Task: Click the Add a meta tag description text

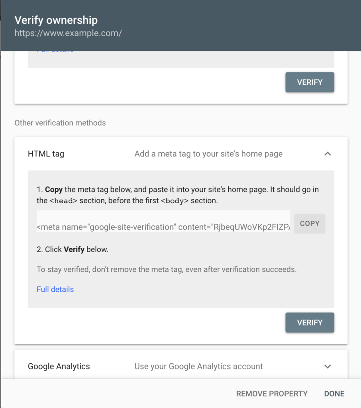Action: [208, 153]
